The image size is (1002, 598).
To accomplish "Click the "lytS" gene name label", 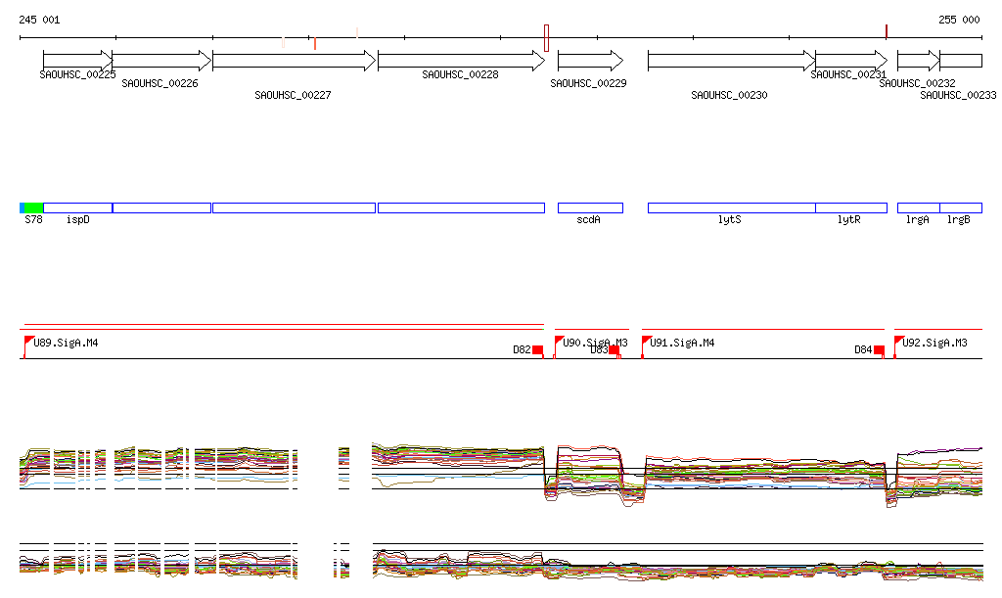I will [x=729, y=220].
